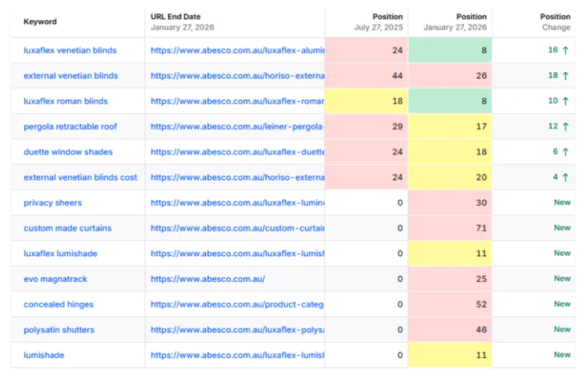This screenshot has width=584, height=377.
Task: Click green position 8 for luxaflex roman blinds
Action: pos(450,101)
